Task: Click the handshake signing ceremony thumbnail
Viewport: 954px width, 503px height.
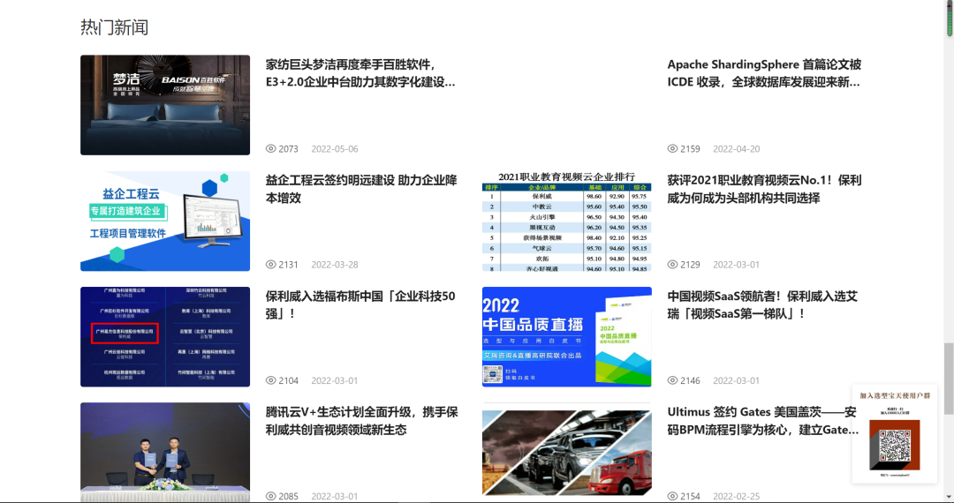Action: pos(165,452)
